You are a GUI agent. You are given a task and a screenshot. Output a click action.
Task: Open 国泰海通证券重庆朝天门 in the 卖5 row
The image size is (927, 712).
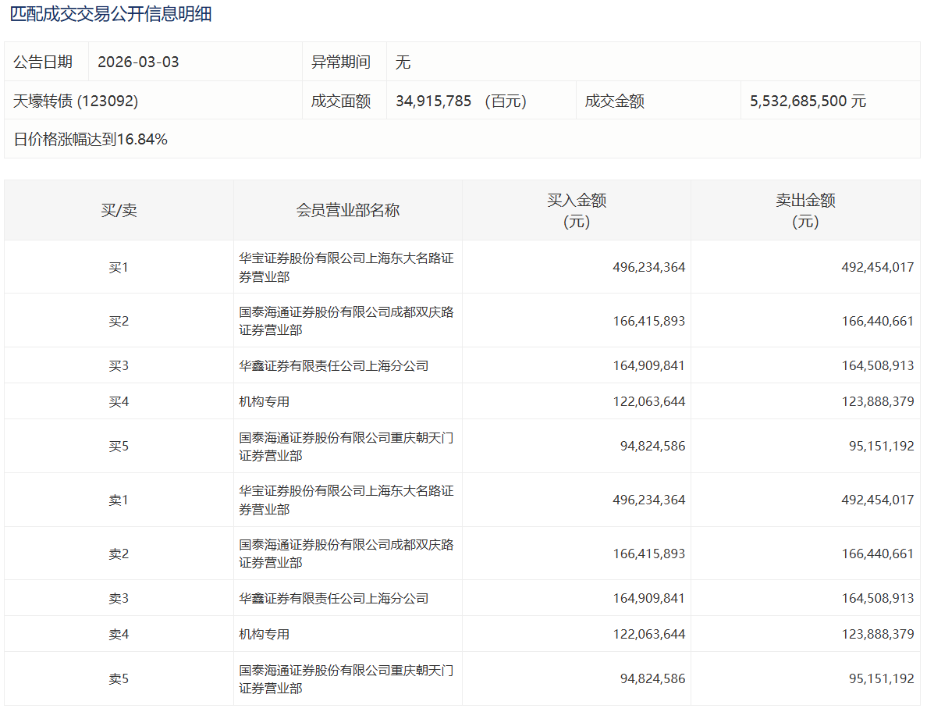click(x=346, y=679)
